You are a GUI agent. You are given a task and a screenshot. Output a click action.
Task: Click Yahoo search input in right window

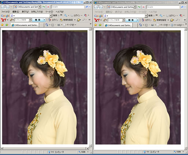point(115,20)
